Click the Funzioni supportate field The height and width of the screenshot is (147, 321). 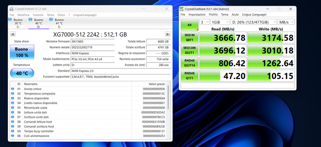pos(120,77)
